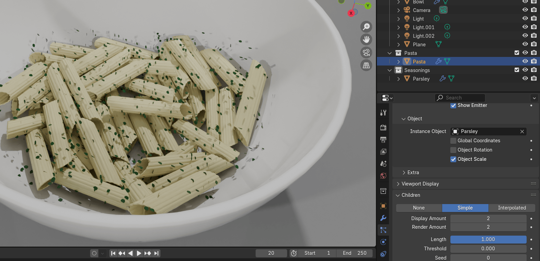Open the Particle properties tab icon
Image resolution: width=540 pixels, height=261 pixels.
pos(383,230)
